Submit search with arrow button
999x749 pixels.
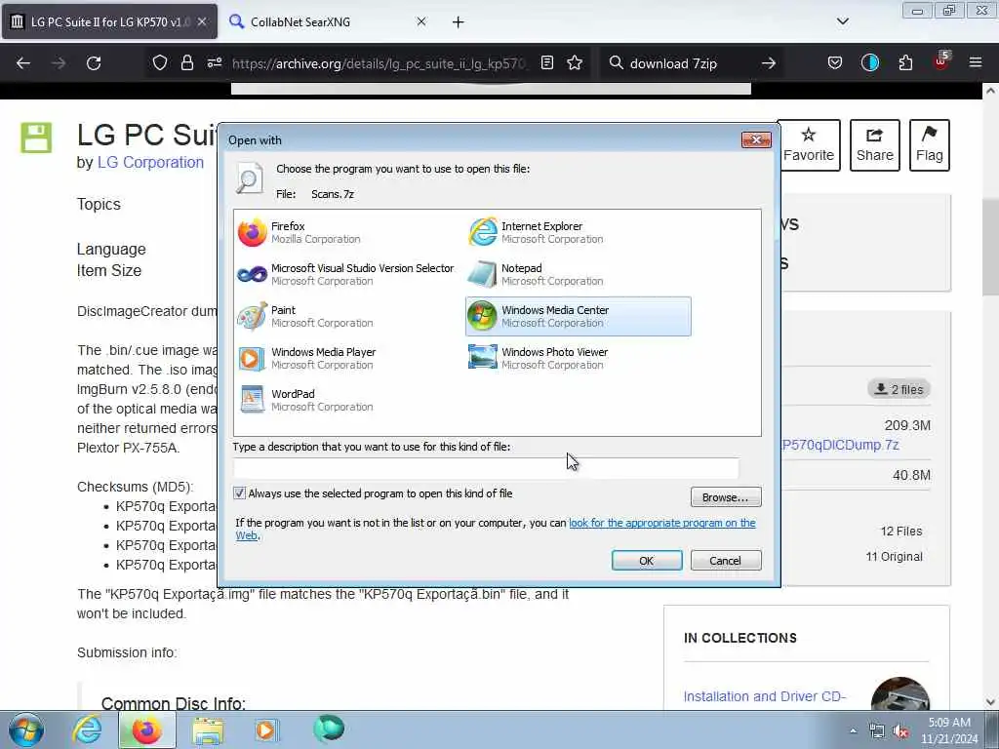point(769,63)
